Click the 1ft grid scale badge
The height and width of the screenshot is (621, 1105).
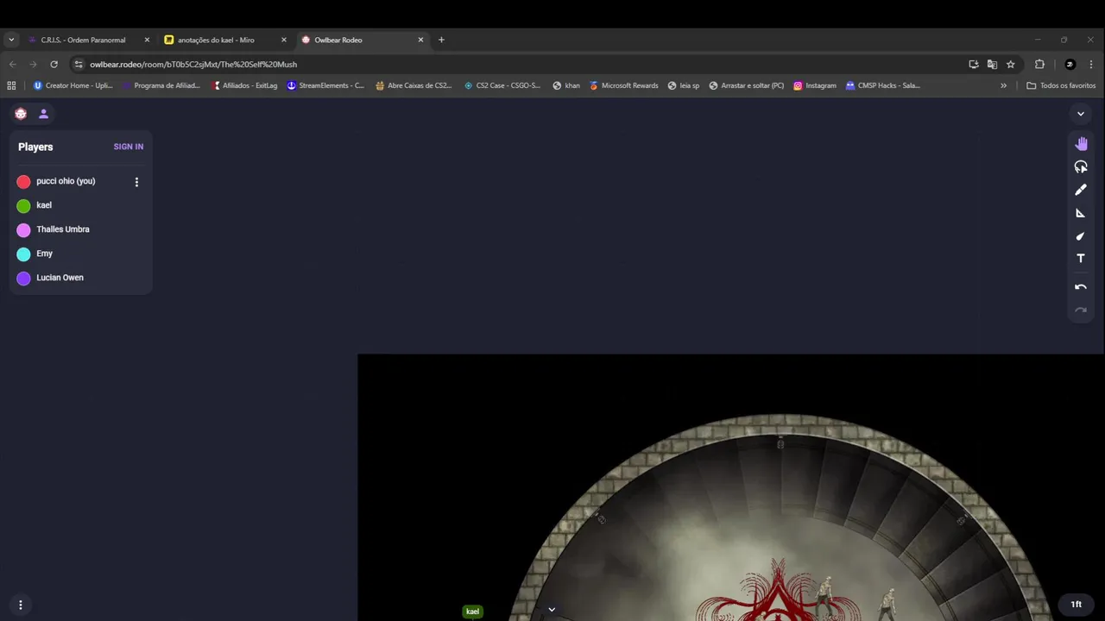coord(1076,605)
